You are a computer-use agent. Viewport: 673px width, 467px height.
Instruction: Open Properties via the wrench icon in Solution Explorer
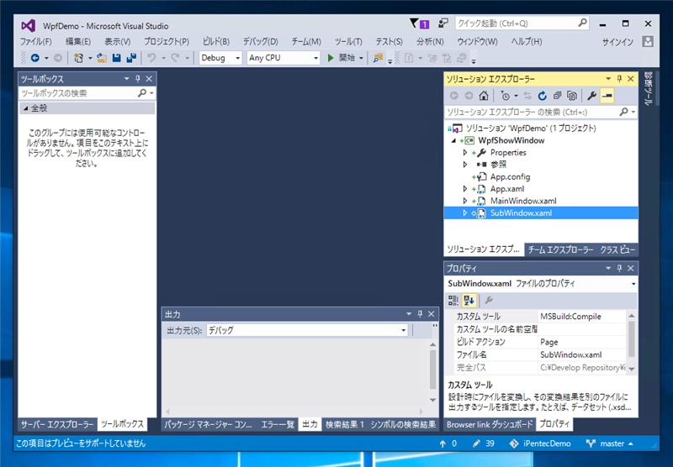click(592, 96)
